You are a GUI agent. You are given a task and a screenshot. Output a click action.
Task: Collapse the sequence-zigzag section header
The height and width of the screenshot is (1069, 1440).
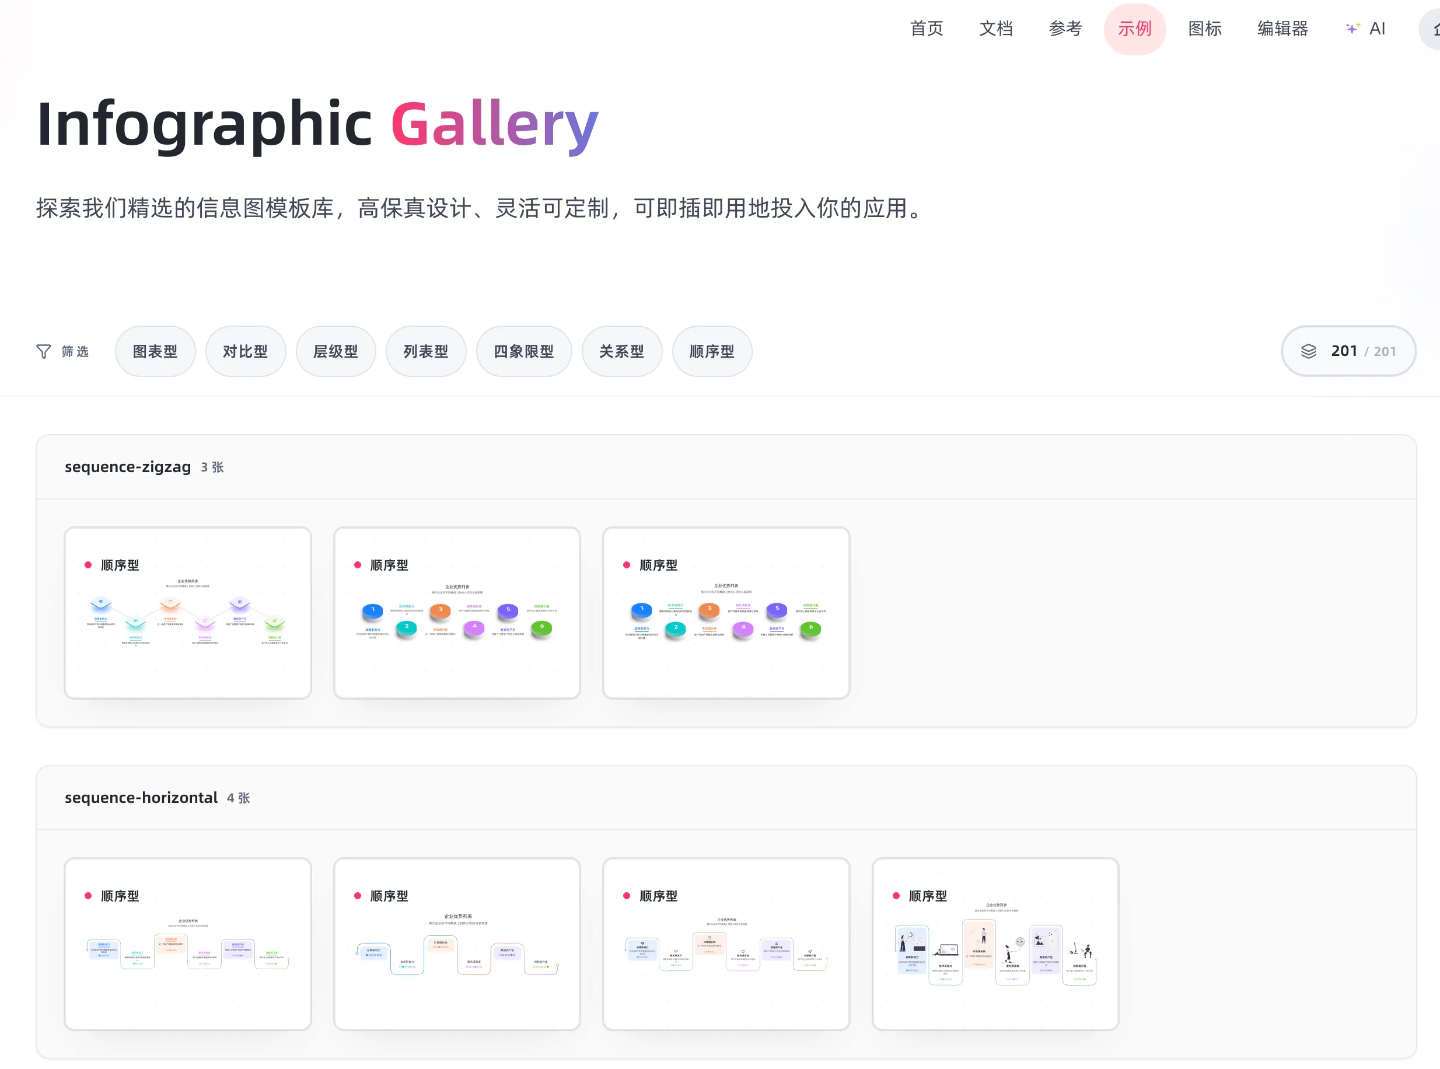127,467
